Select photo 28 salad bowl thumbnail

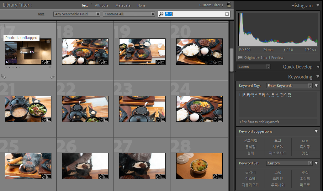199,166
